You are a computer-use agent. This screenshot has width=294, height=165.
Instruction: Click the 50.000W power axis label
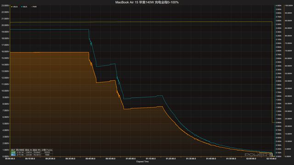pos(289,81)
